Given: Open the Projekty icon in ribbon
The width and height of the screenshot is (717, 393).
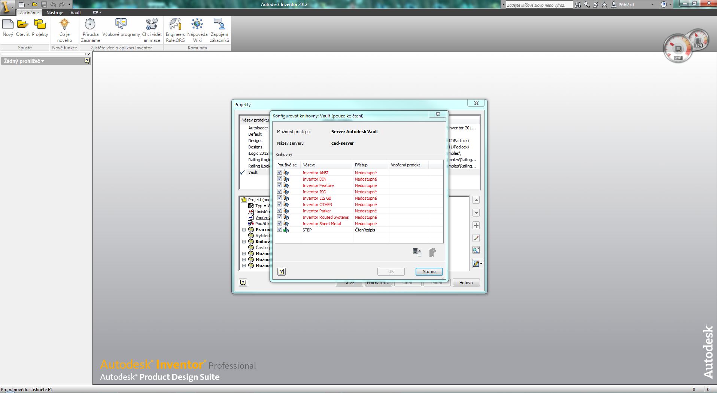Looking at the screenshot, I should [x=40, y=25].
